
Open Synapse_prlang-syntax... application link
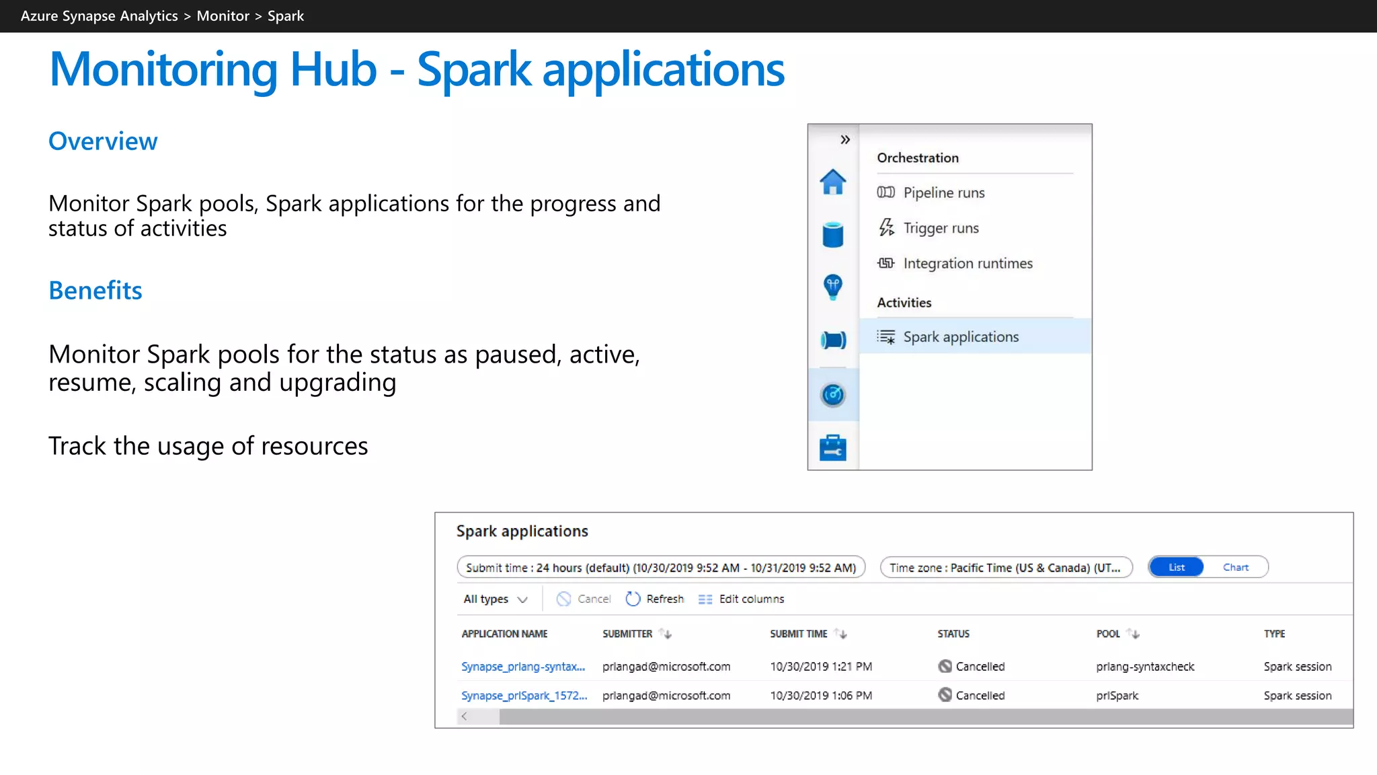pyautogui.click(x=523, y=667)
